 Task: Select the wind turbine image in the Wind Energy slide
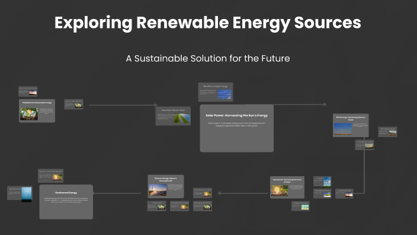(343, 129)
